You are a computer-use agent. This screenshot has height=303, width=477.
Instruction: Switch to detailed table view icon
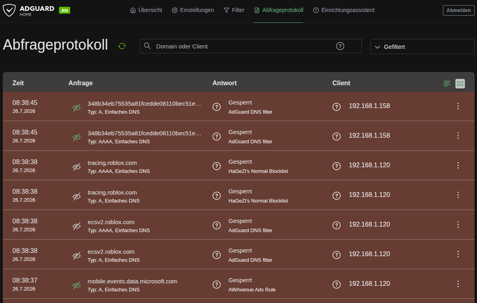point(460,84)
